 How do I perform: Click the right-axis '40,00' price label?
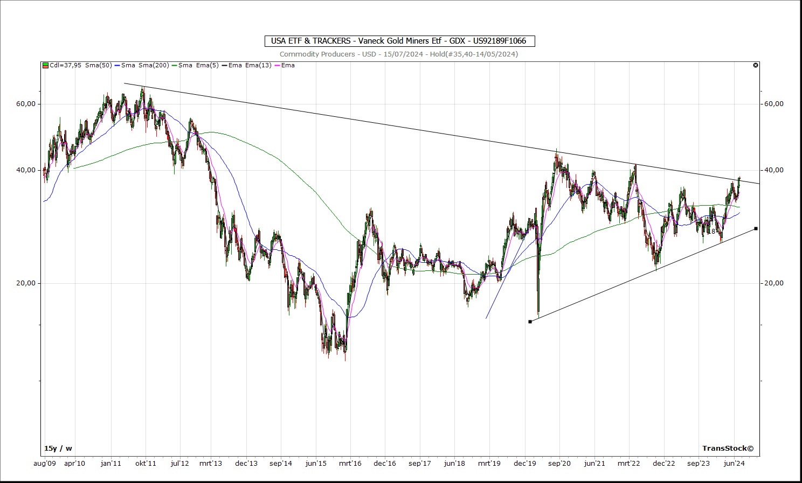774,170
